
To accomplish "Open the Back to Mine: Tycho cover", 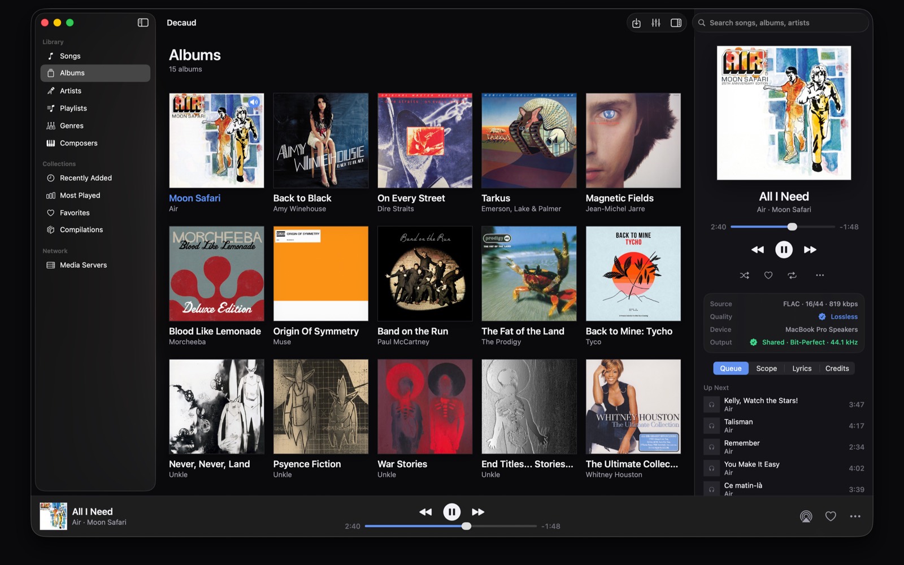I will pos(633,274).
